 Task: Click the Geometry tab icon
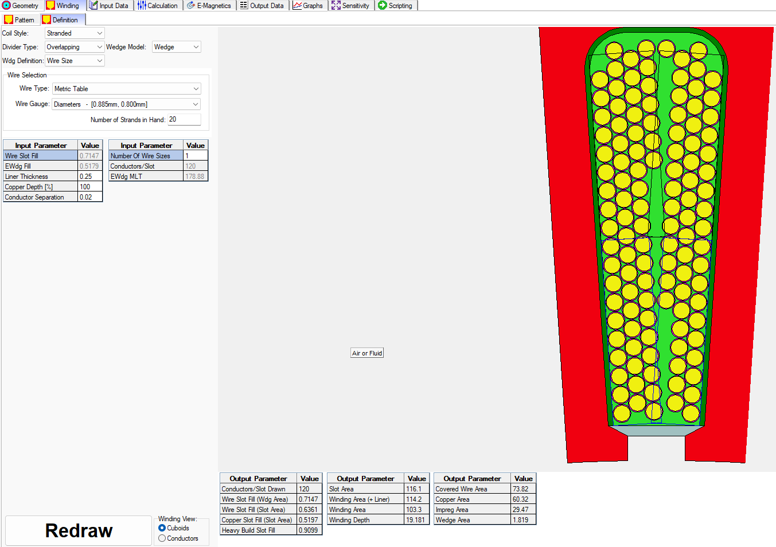coord(6,6)
